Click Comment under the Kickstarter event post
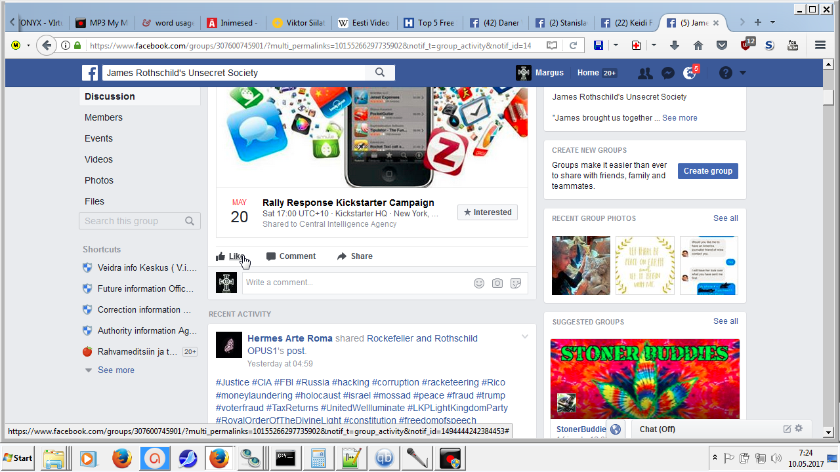 point(291,256)
